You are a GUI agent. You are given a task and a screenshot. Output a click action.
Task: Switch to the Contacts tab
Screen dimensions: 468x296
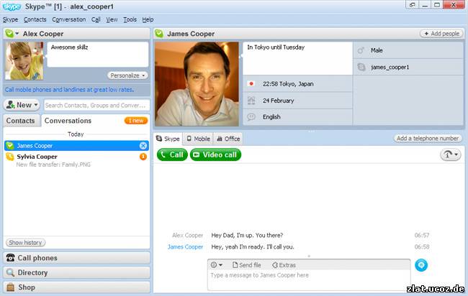point(21,121)
